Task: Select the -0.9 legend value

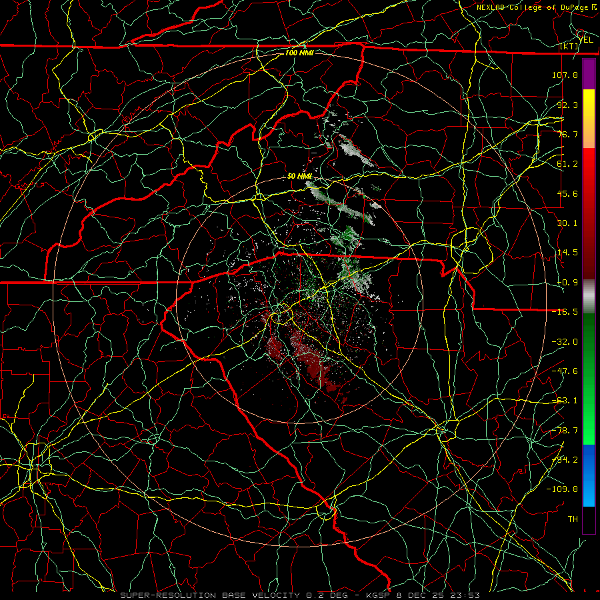Action: [x=567, y=283]
